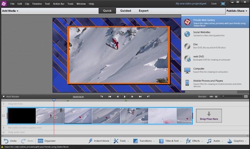
Task: Click the warning icon in the status bar
Action: [x=2, y=147]
